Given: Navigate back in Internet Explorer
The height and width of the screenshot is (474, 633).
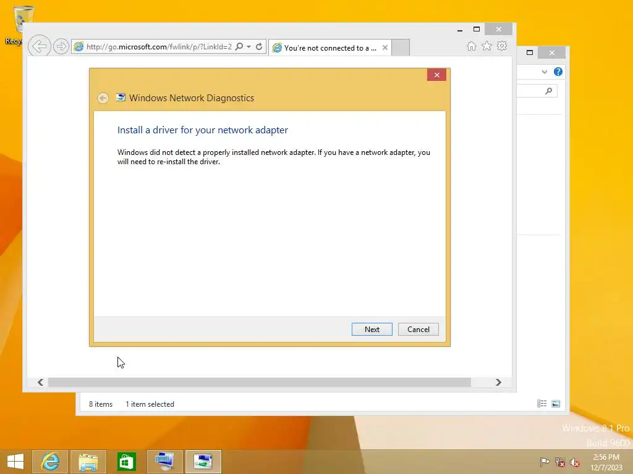Looking at the screenshot, I should [39, 46].
